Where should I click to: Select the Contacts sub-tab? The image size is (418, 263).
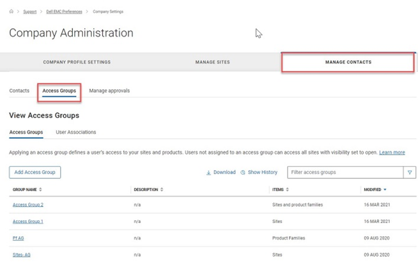point(19,91)
